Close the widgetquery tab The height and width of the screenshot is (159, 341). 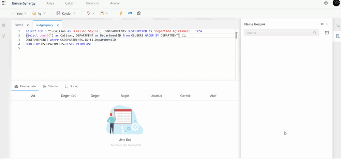(x=58, y=25)
